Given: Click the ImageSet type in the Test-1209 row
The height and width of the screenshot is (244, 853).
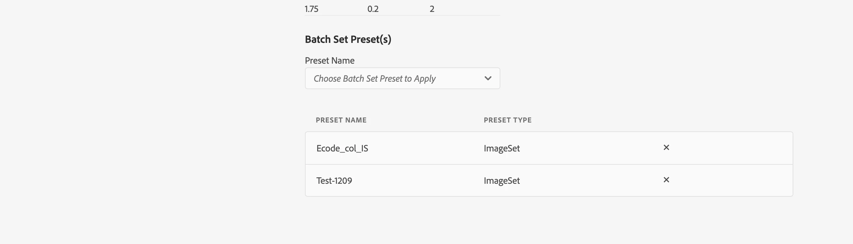Looking at the screenshot, I should (x=501, y=181).
